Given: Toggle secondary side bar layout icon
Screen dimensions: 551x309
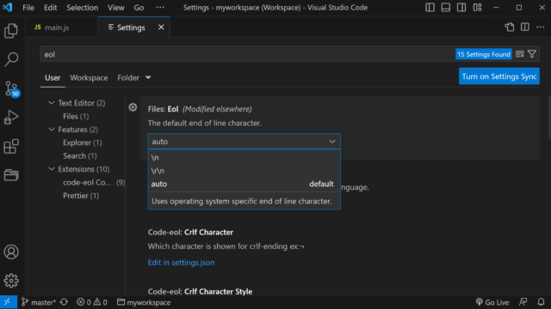Looking at the screenshot, I should point(461,8).
